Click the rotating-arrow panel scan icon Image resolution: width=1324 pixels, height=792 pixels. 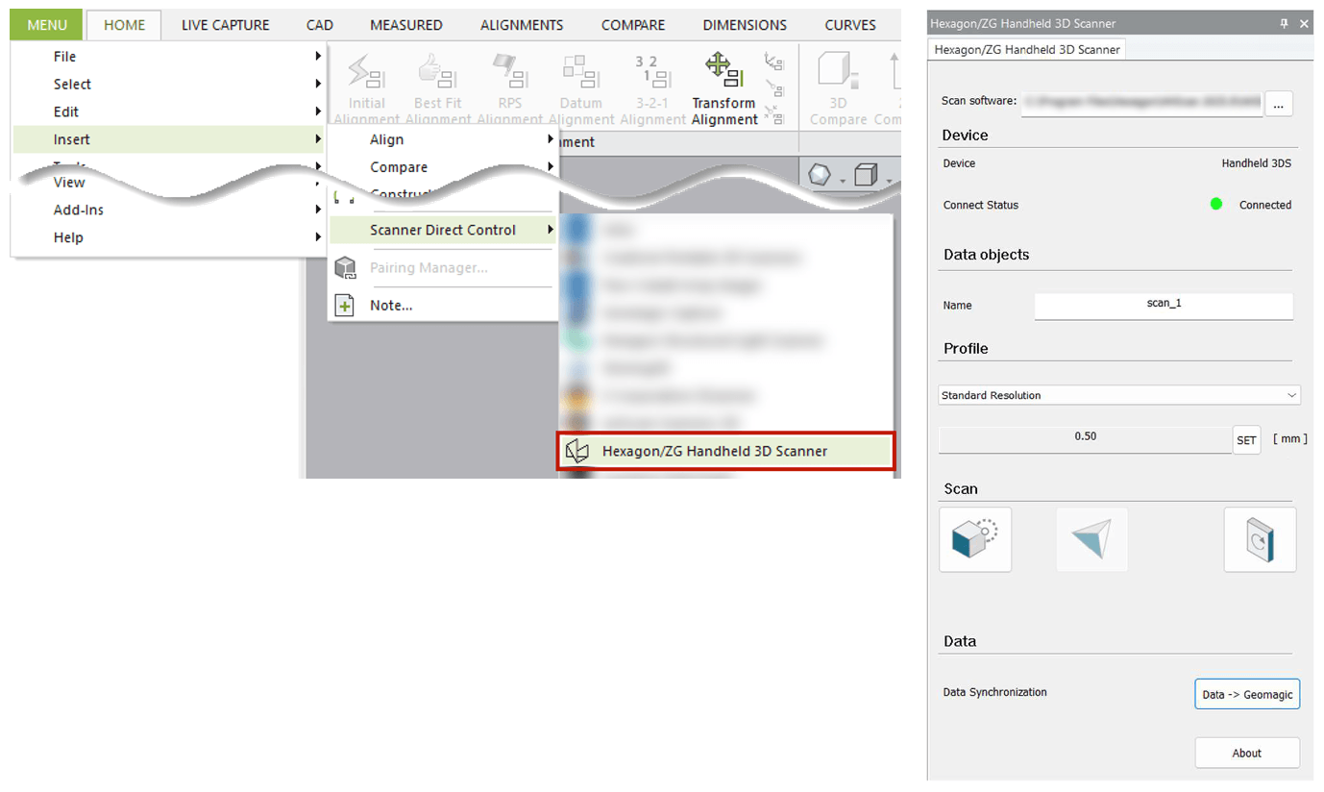(1260, 539)
